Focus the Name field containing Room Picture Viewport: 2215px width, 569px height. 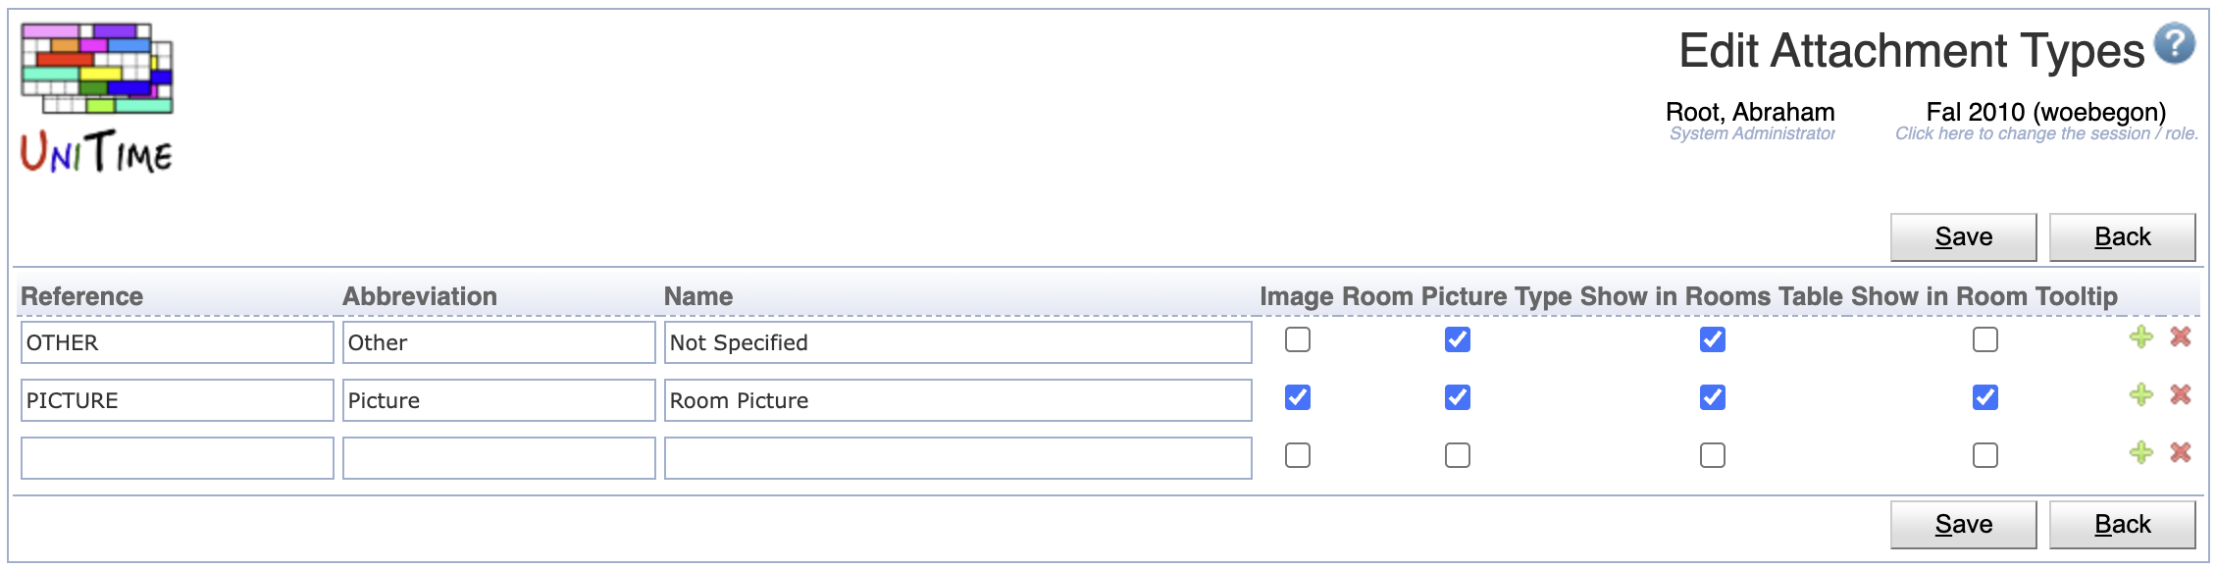tap(958, 400)
